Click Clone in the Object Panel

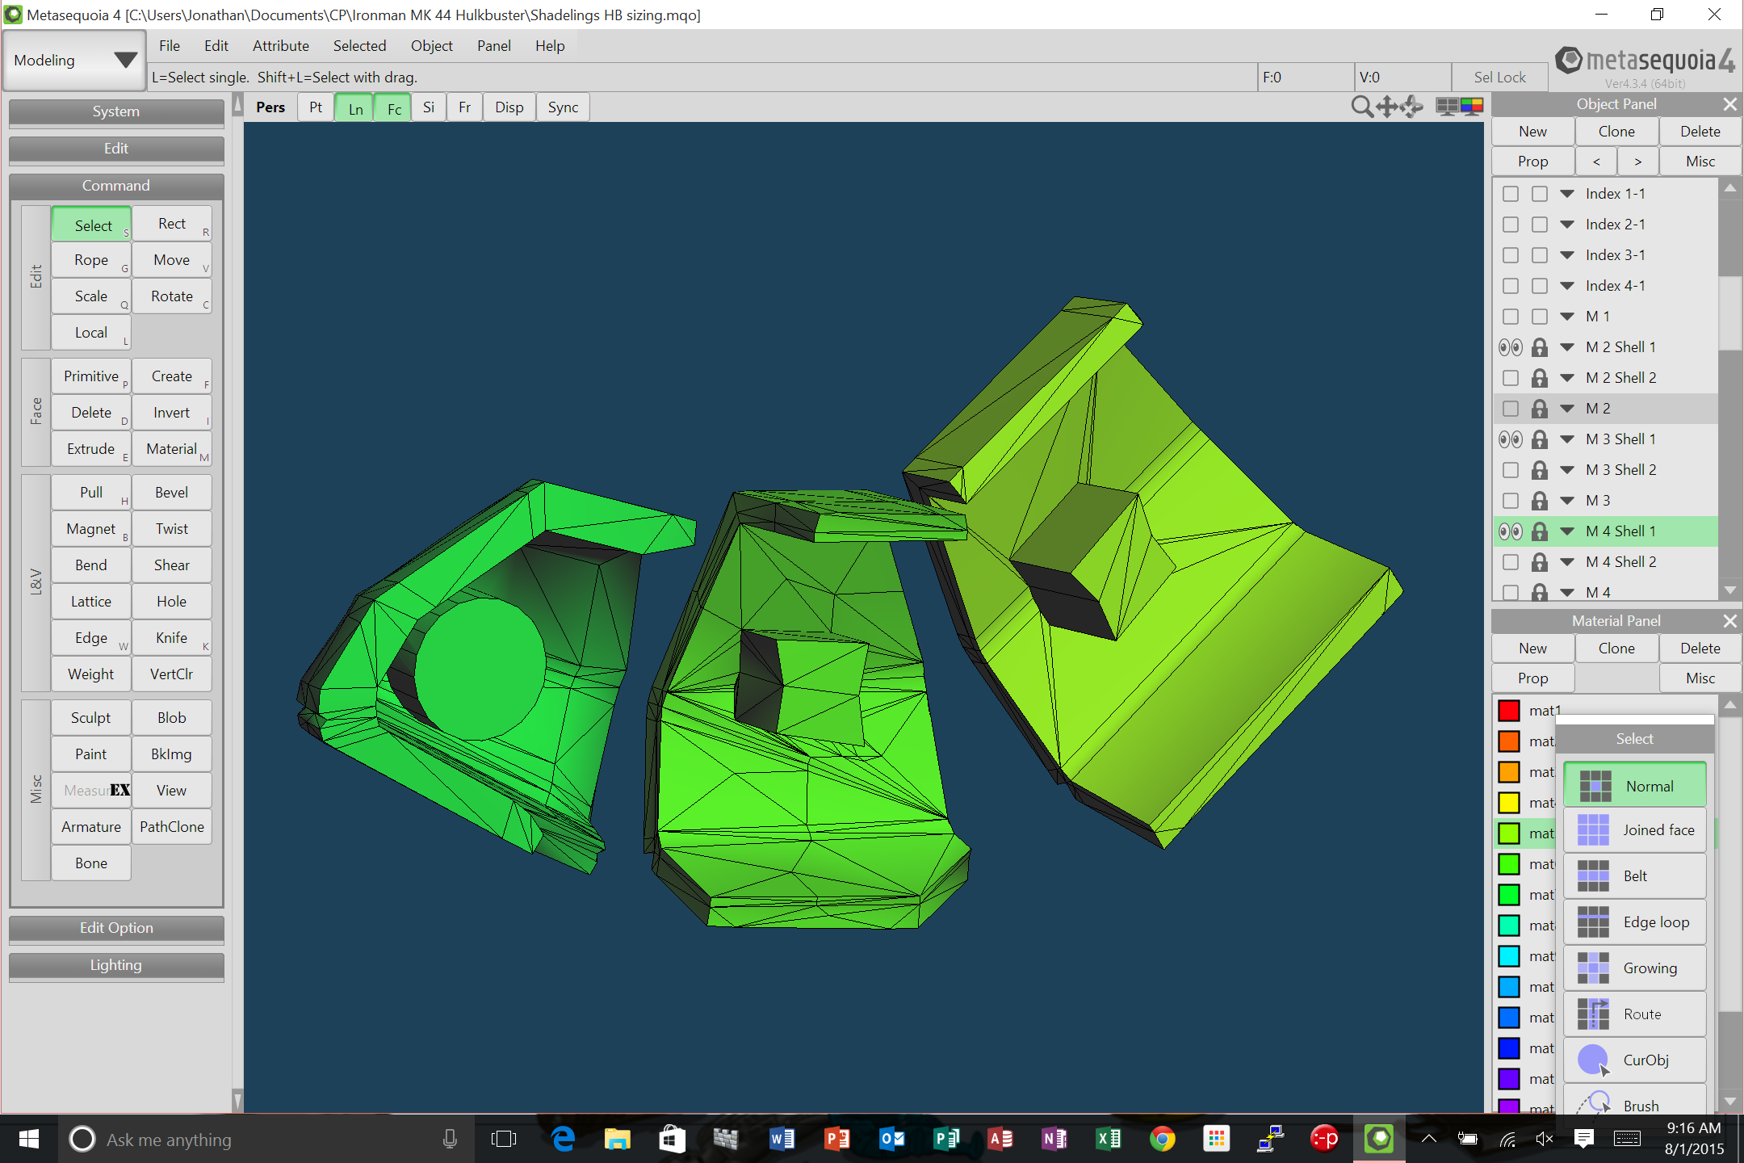click(1616, 132)
